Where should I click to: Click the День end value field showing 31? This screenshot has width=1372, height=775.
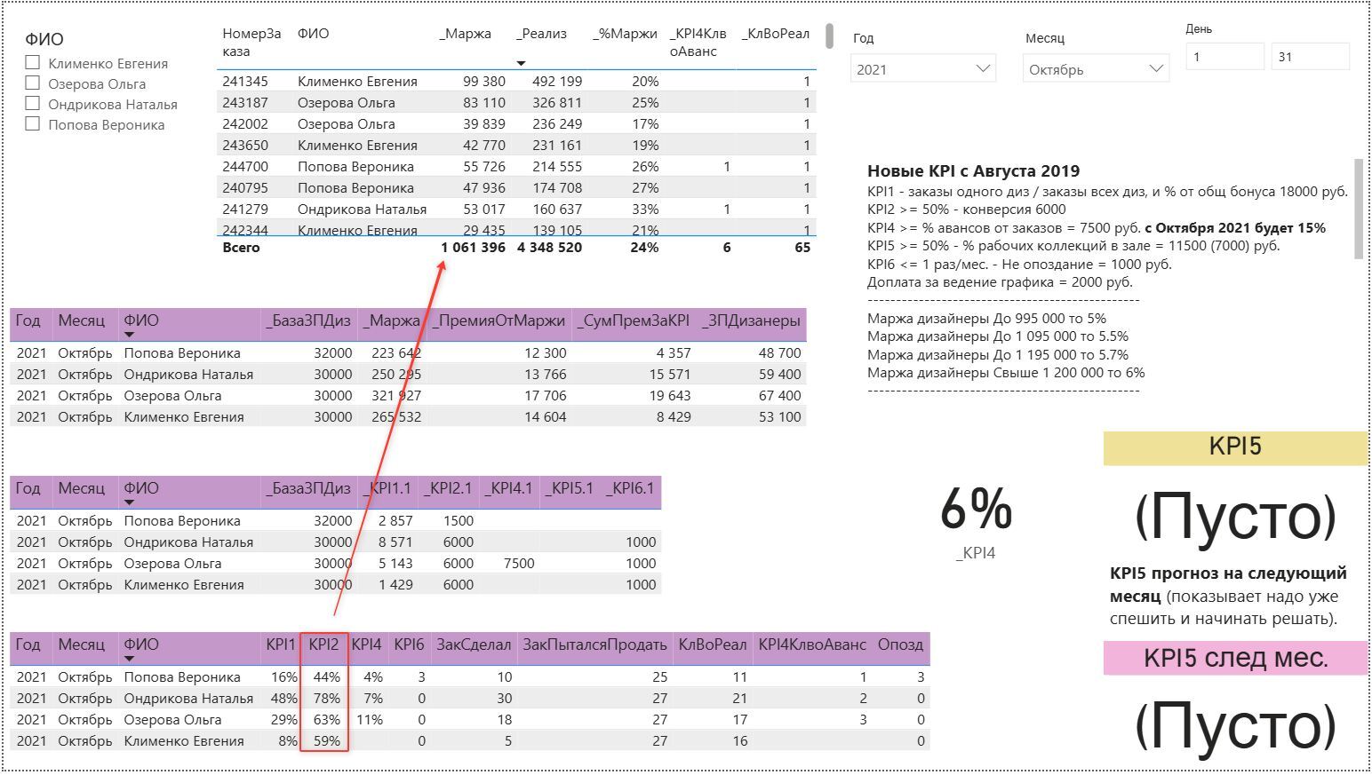pyautogui.click(x=1310, y=57)
